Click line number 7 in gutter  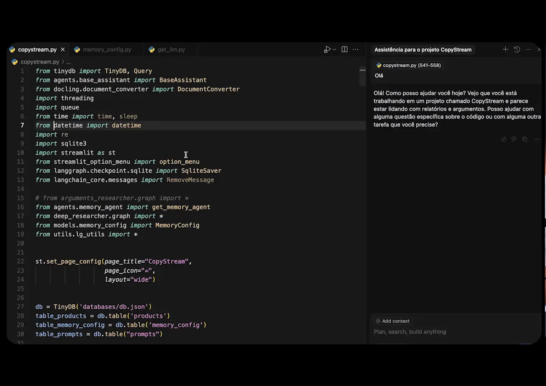pyautogui.click(x=22, y=125)
